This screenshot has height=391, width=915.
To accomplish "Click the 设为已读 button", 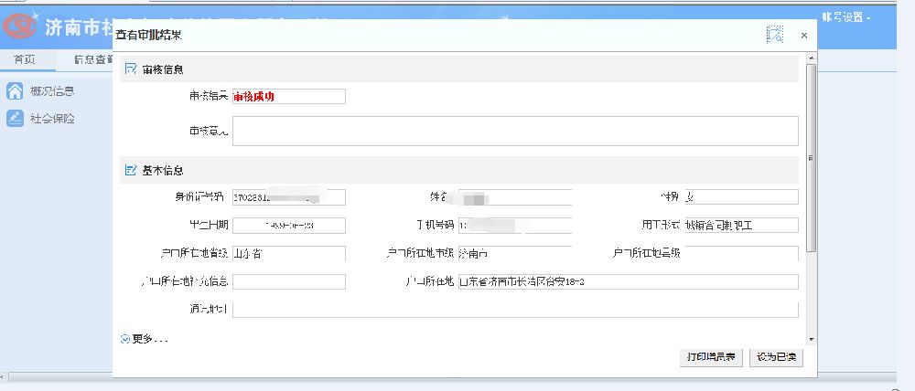I will (776, 356).
